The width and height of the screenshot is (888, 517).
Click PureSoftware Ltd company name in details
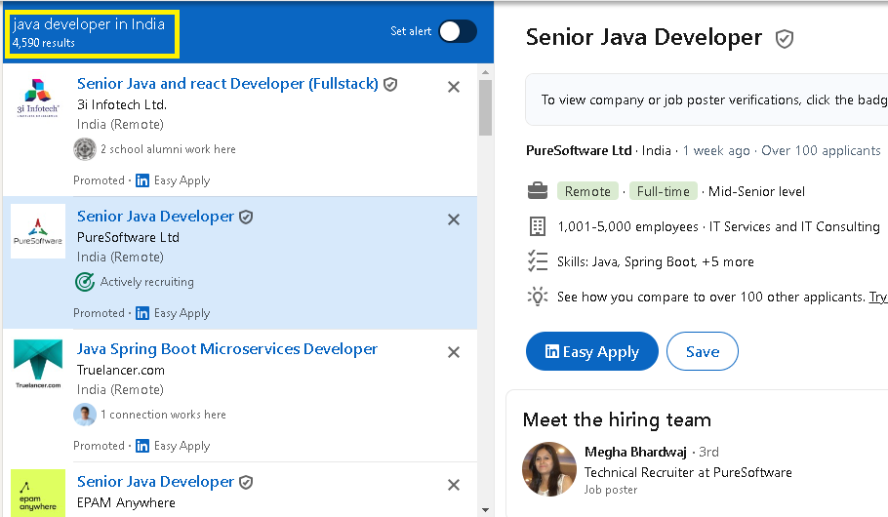pyautogui.click(x=579, y=150)
